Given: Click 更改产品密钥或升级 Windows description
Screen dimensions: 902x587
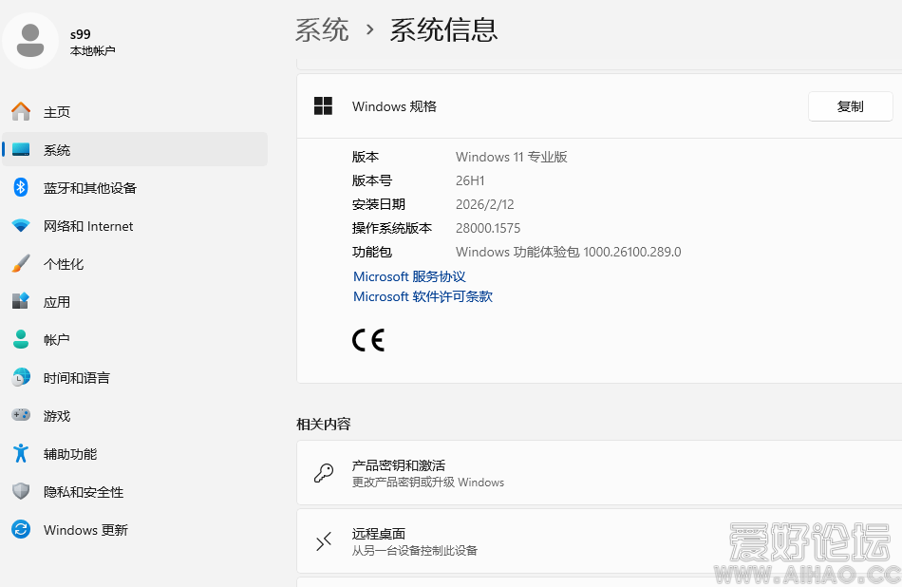Looking at the screenshot, I should tap(428, 483).
